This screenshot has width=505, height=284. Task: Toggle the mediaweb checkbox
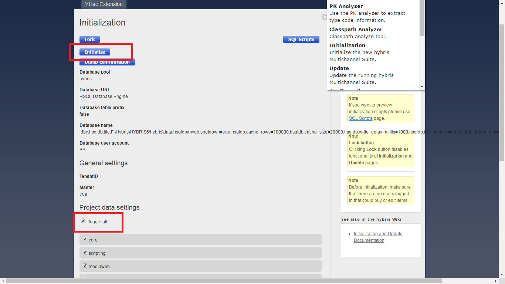click(x=85, y=266)
